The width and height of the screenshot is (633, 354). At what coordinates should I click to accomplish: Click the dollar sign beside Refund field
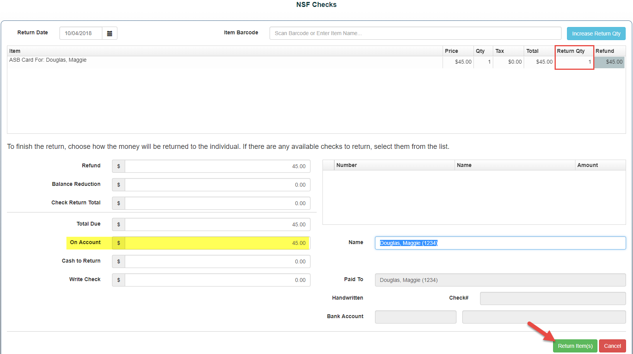[x=119, y=166]
